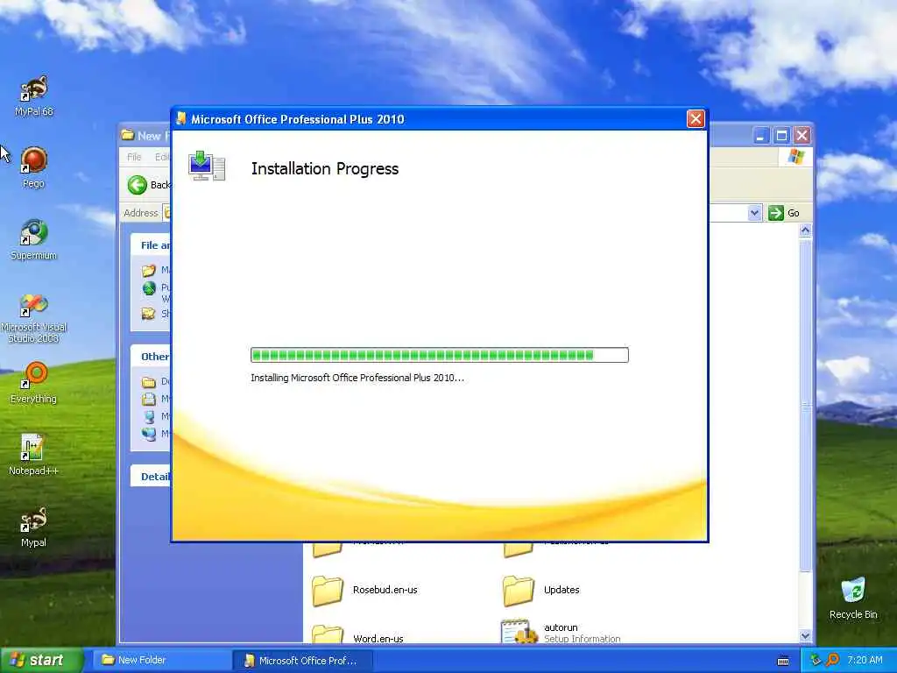Click the folder icon under Other Places

[x=149, y=382]
